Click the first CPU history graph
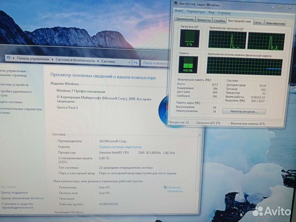This screenshot has width=296, height=222. (x=227, y=40)
